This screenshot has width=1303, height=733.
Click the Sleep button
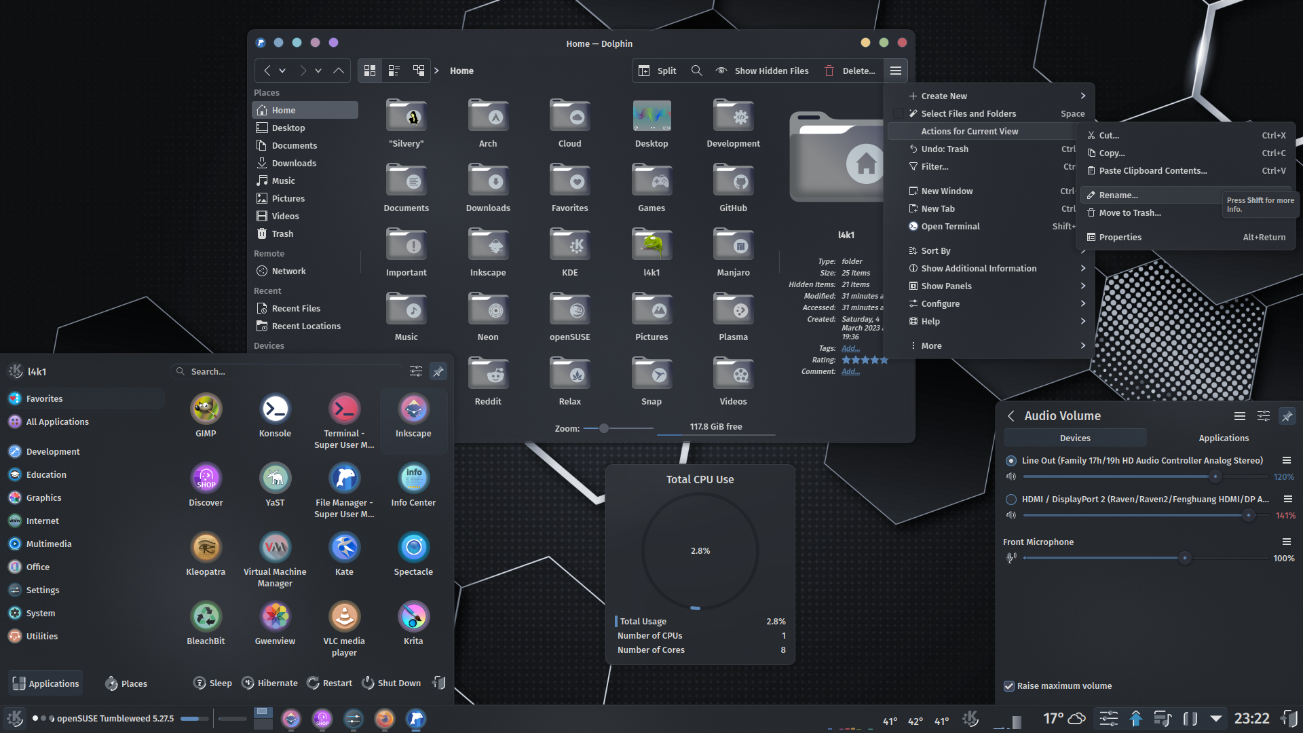(x=212, y=683)
